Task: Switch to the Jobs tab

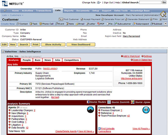Action: [57, 60]
